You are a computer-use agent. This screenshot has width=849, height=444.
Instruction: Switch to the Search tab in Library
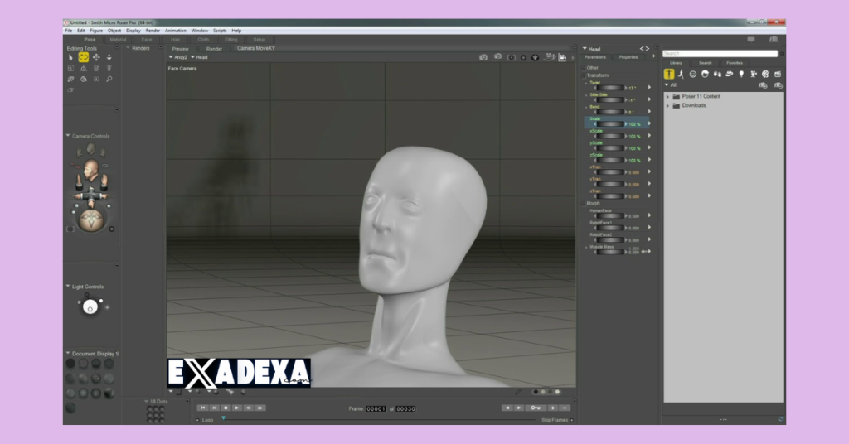(705, 63)
